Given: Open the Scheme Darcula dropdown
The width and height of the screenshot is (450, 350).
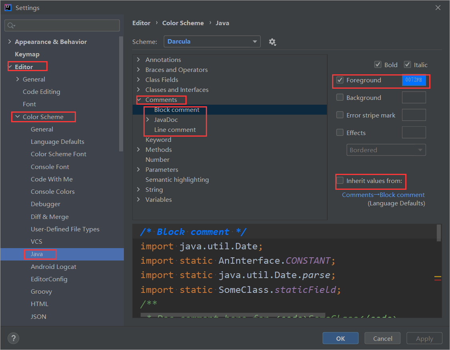Looking at the screenshot, I should [212, 42].
